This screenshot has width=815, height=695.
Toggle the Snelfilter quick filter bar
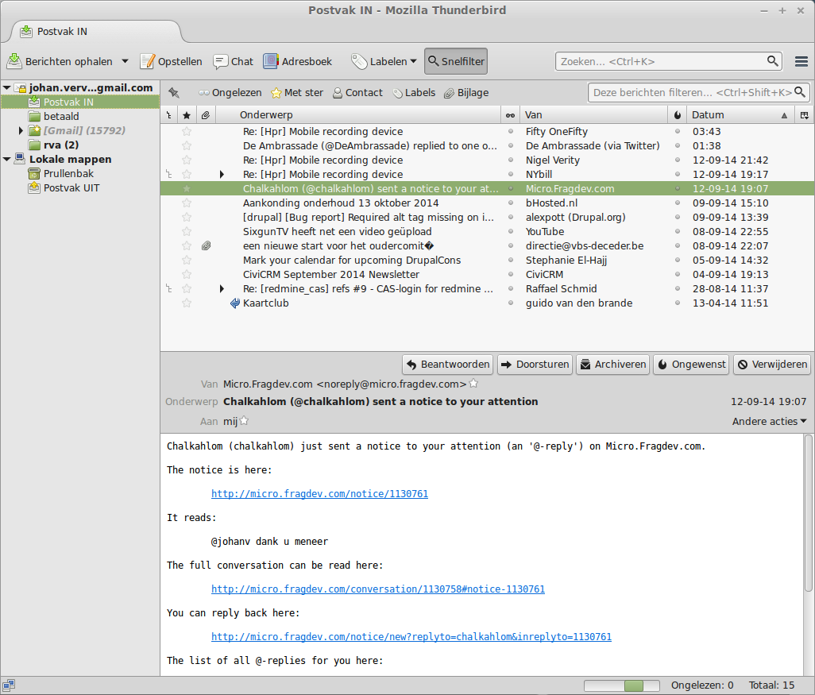click(x=456, y=61)
